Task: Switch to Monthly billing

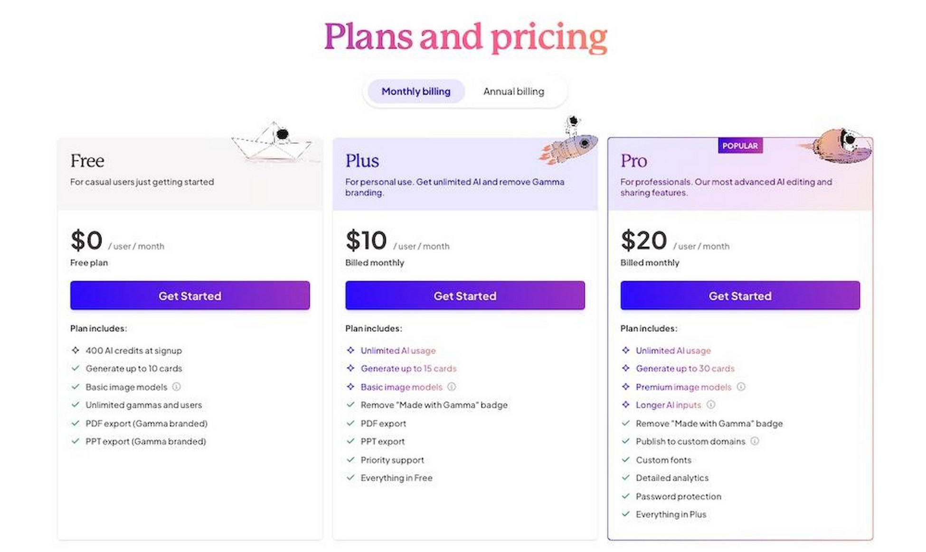Action: point(416,92)
